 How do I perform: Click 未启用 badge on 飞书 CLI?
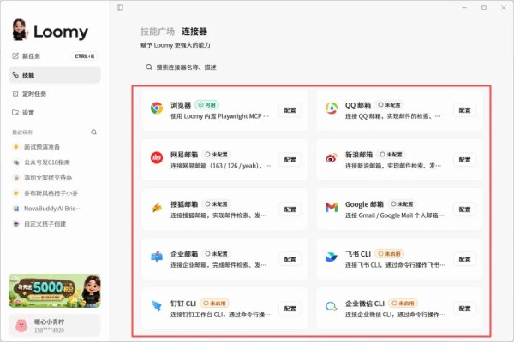click(x=389, y=254)
